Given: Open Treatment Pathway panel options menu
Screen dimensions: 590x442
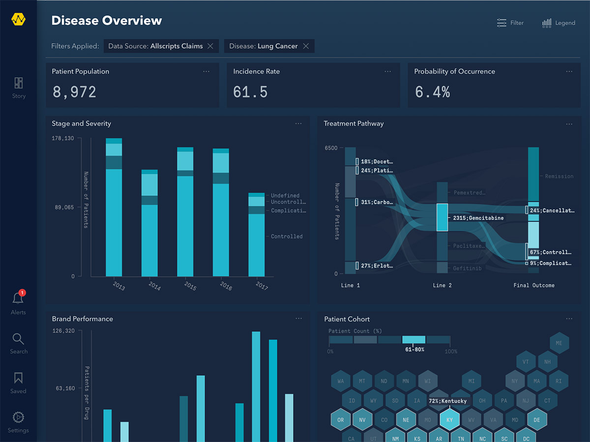Looking at the screenshot, I should click(569, 124).
